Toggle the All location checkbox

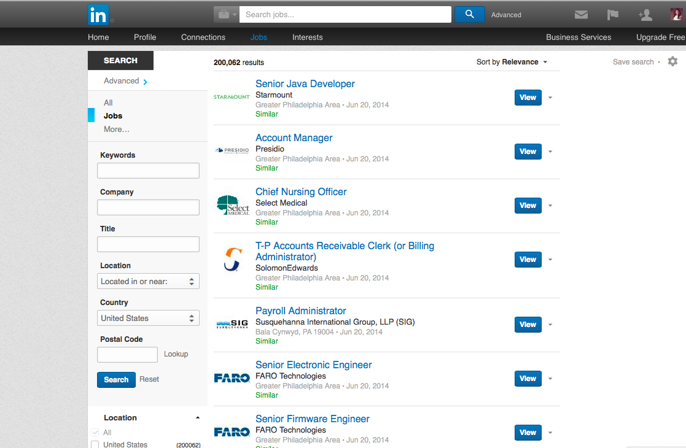point(95,432)
